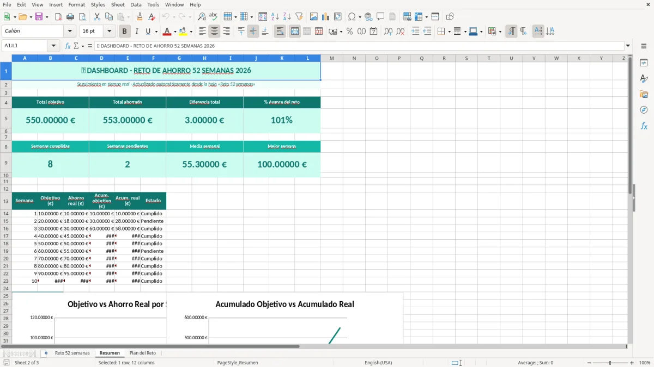Image resolution: width=654 pixels, height=367 pixels.
Task: Open the Font Size dropdown showing 16 pt
Action: 110,32
